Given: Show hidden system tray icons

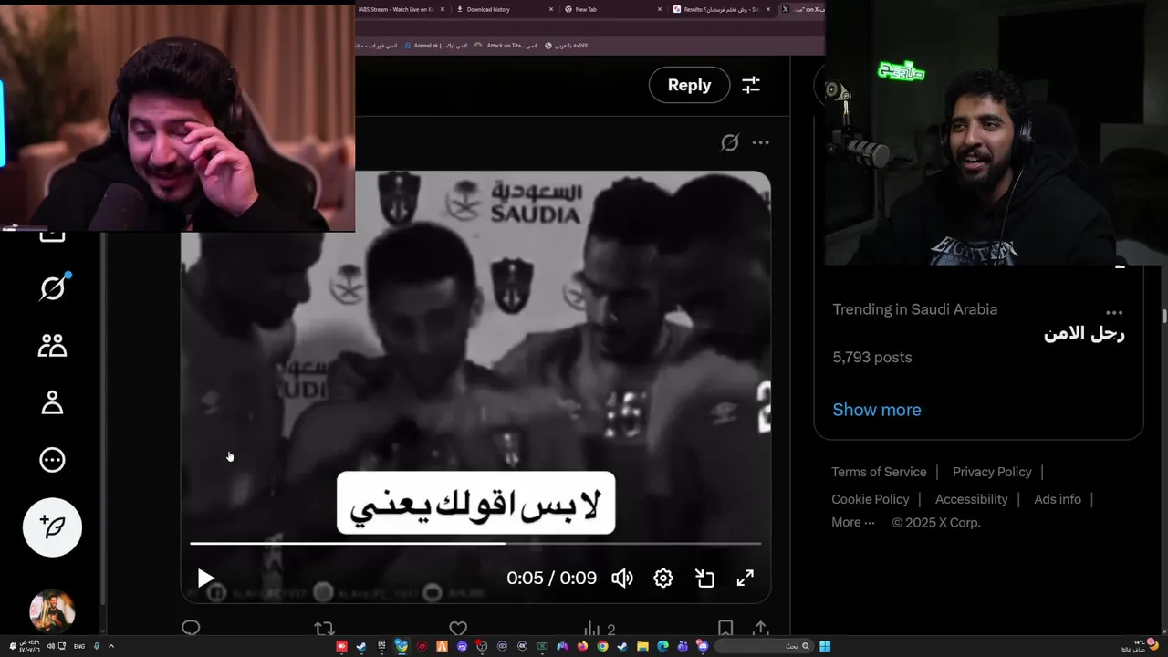Looking at the screenshot, I should coord(111,646).
